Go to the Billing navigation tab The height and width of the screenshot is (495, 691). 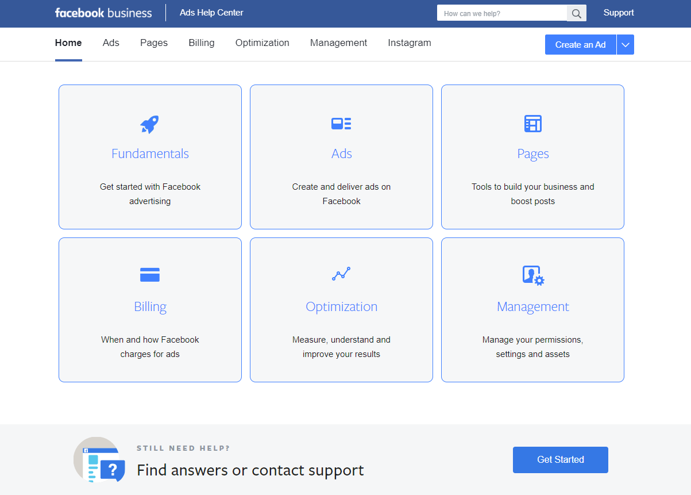(202, 43)
